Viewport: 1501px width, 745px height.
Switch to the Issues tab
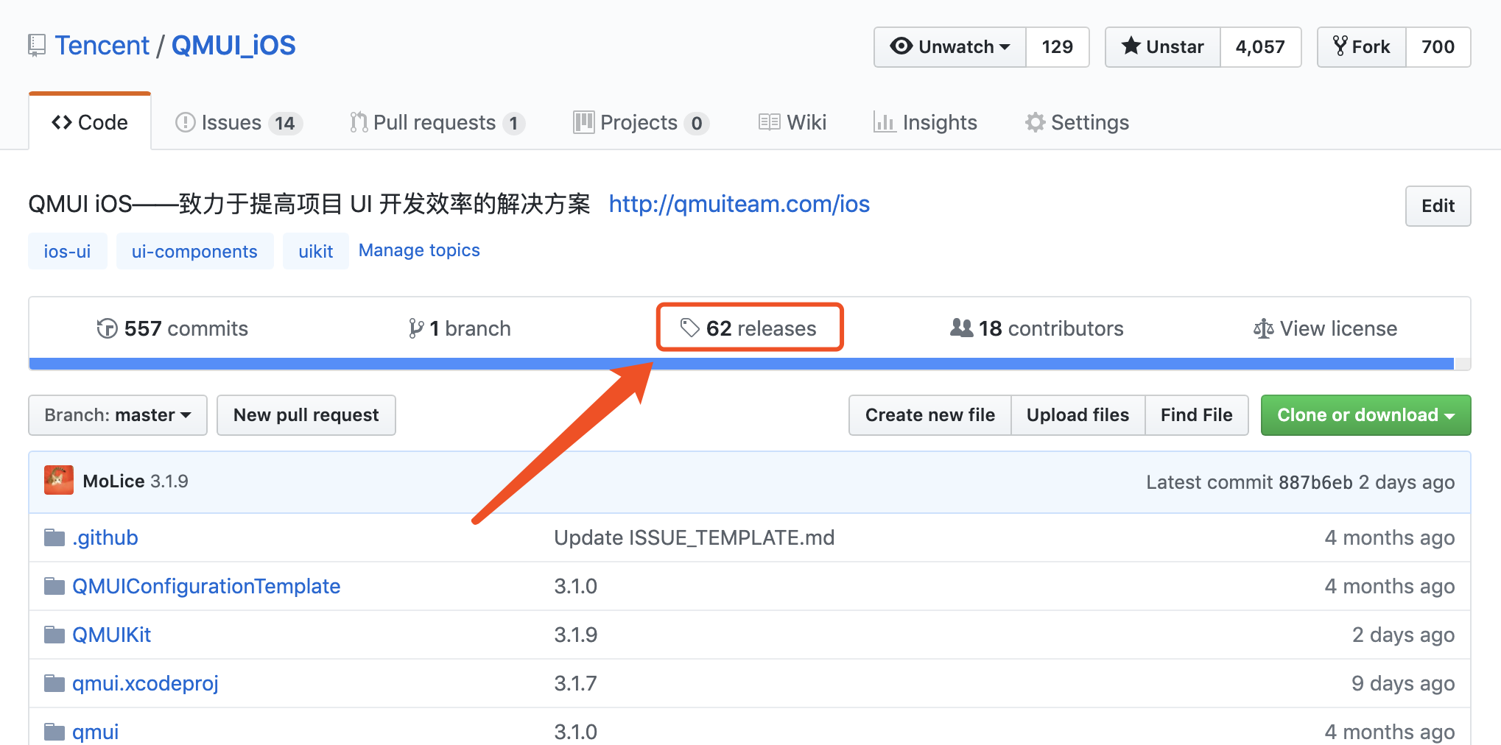pyautogui.click(x=231, y=122)
